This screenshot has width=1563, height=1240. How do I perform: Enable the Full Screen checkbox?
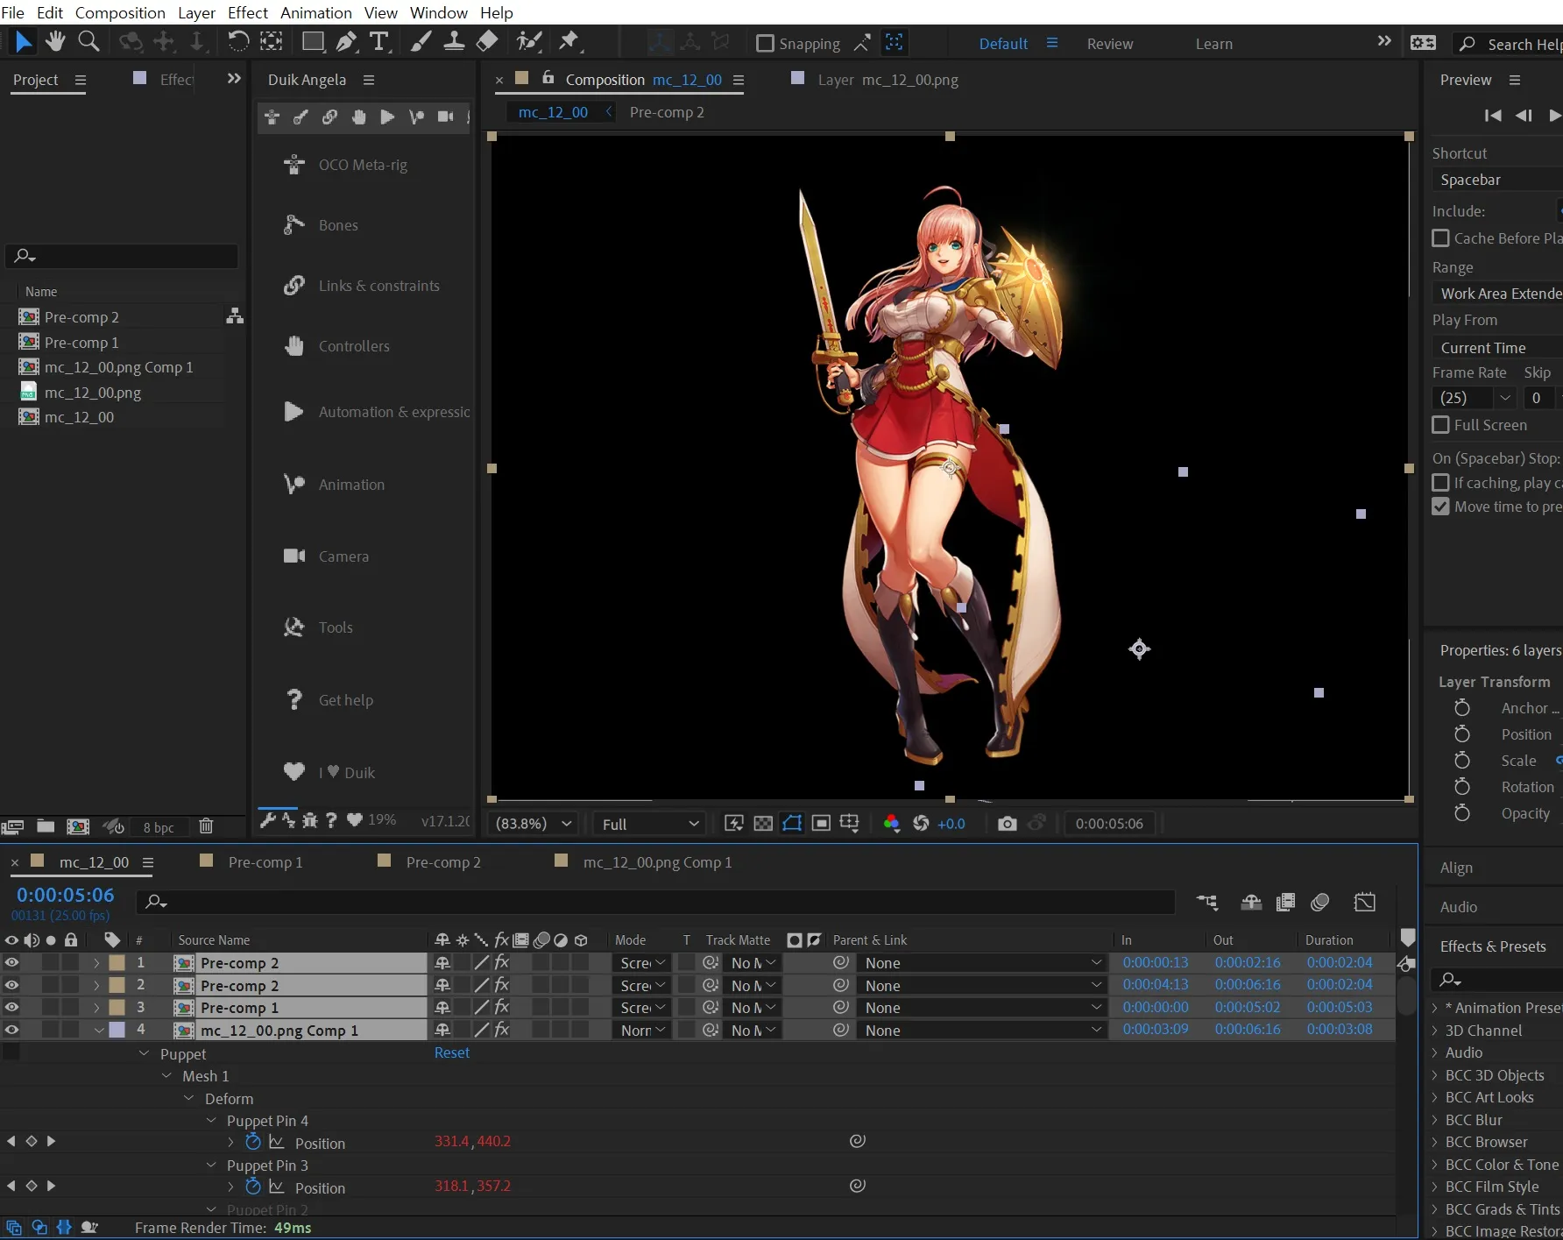tap(1440, 425)
